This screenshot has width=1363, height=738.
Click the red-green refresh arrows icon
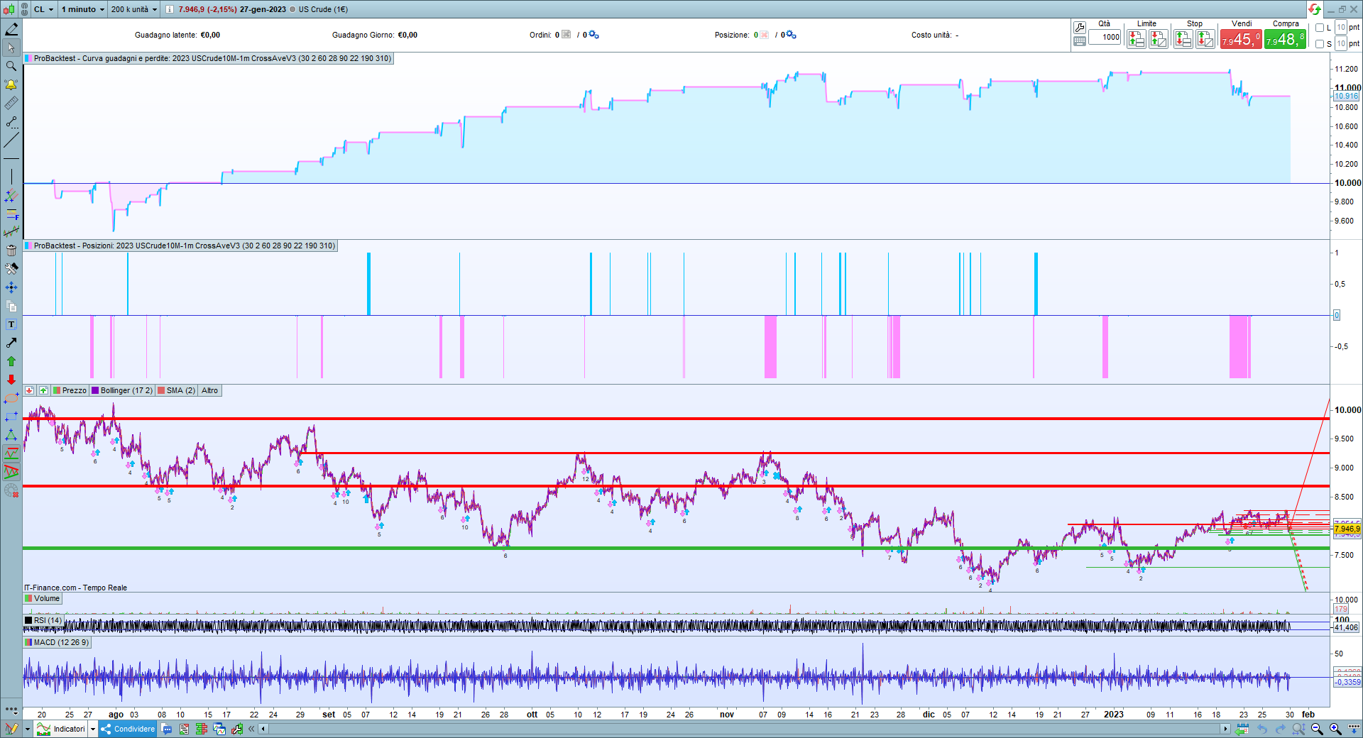click(1315, 9)
